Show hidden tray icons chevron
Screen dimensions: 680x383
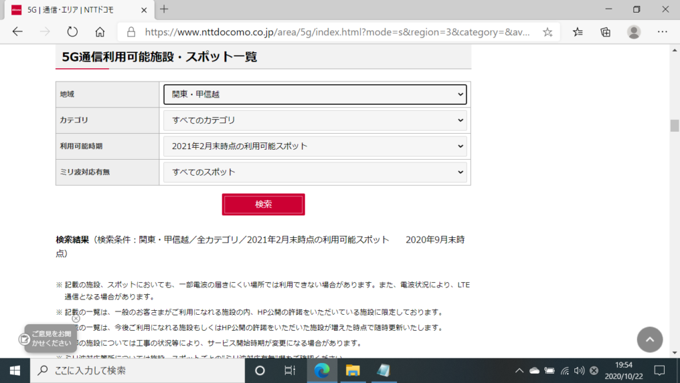tap(519, 370)
